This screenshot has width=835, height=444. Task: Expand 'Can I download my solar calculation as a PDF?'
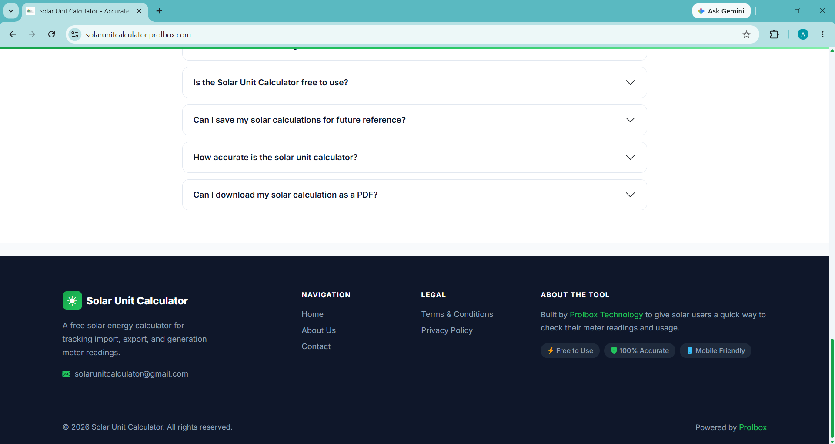point(414,195)
